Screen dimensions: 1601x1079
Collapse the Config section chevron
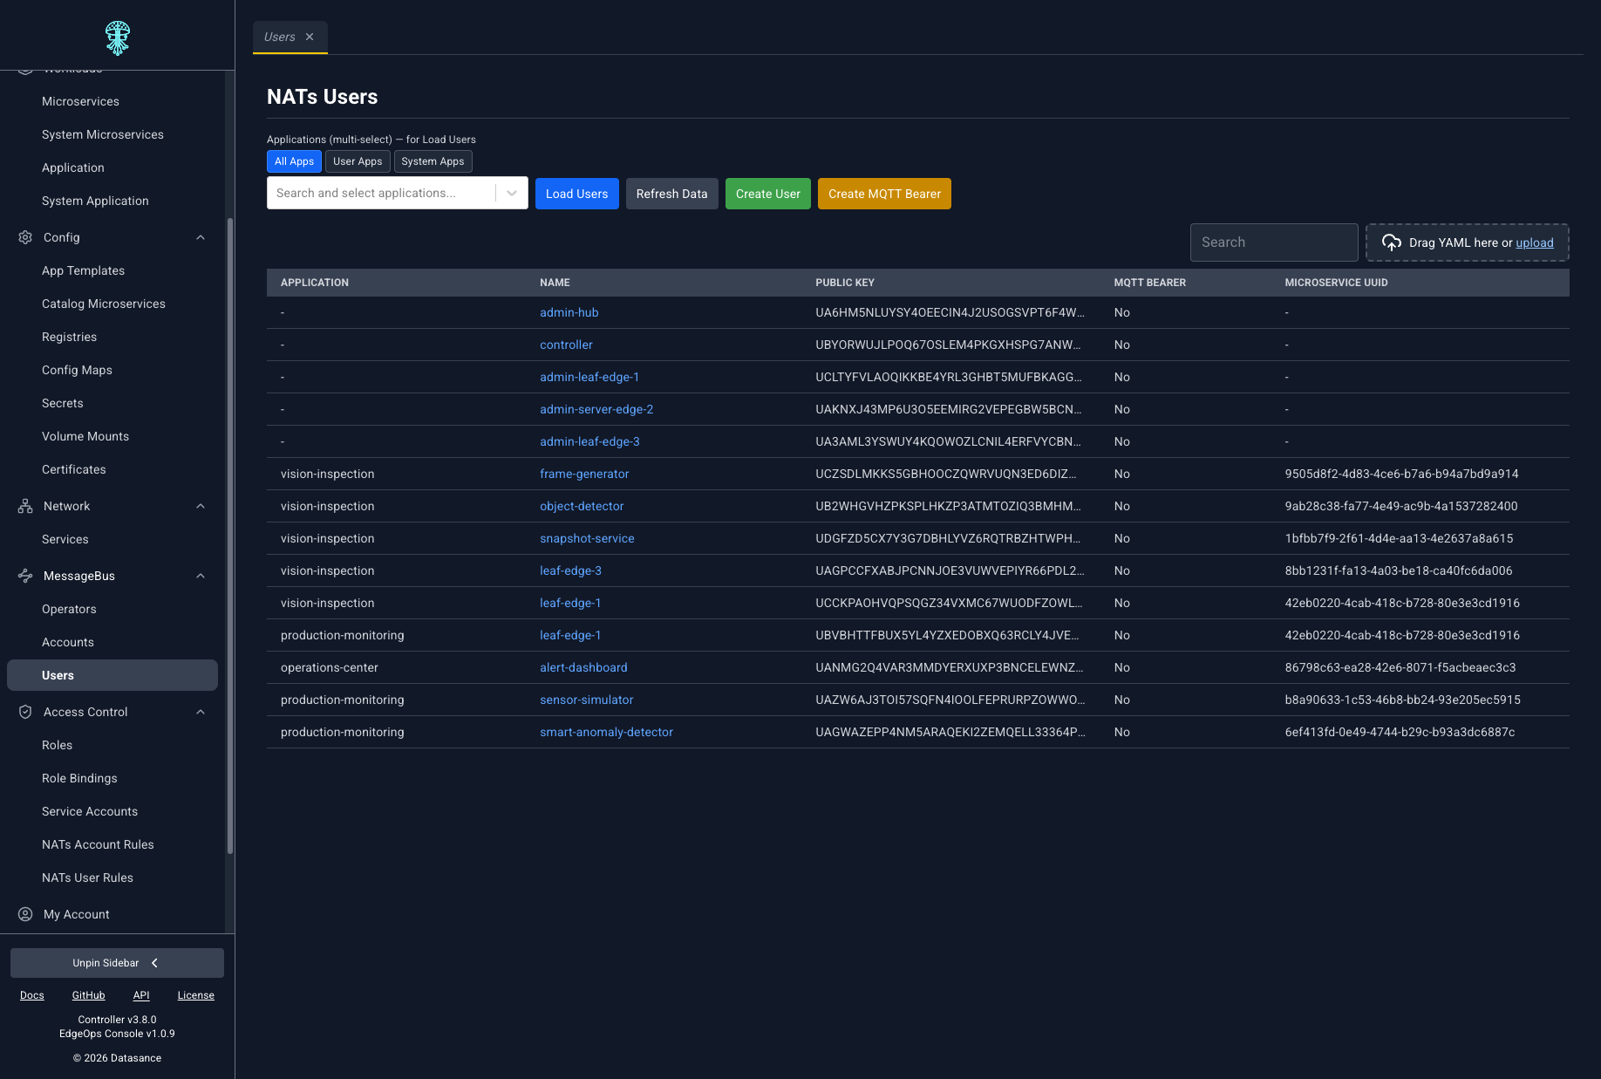(201, 237)
